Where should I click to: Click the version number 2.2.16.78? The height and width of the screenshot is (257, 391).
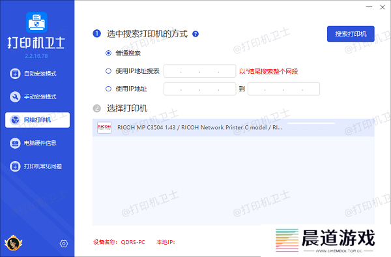36,56
